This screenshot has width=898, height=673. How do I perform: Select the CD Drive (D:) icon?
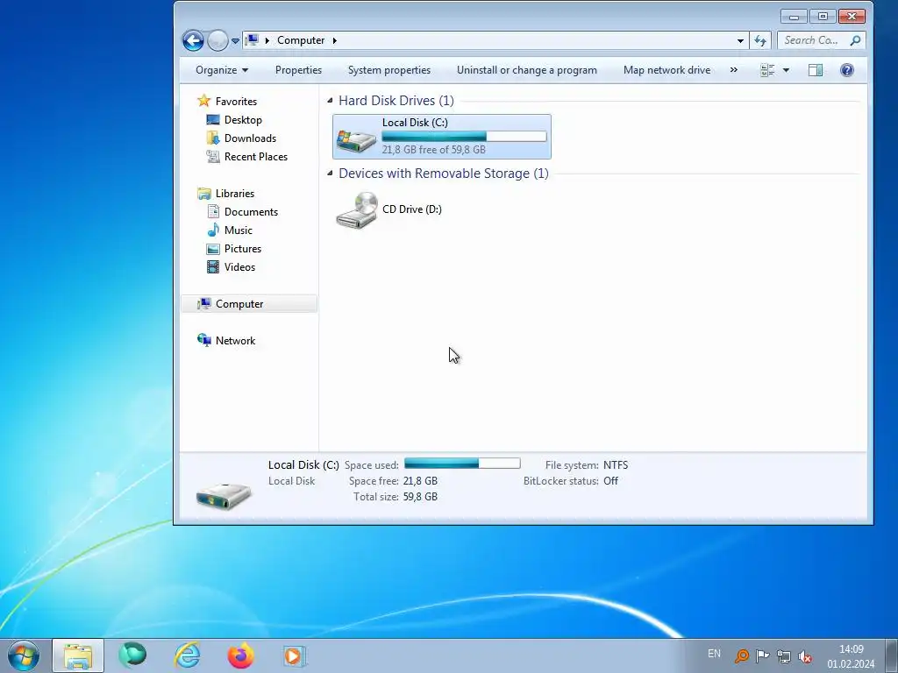pos(356,210)
